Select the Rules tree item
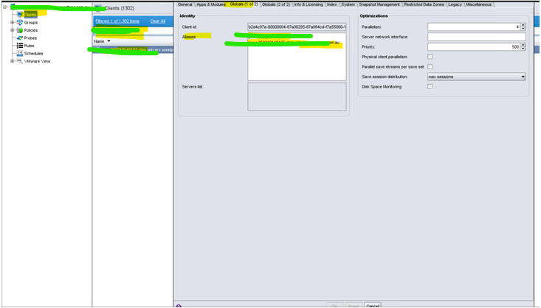This screenshot has width=541, height=308. pos(29,46)
